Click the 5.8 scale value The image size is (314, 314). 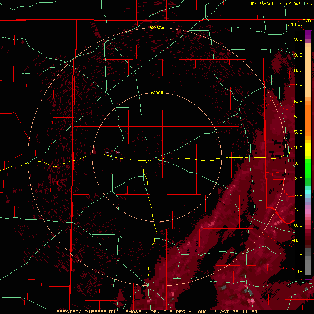[x=298, y=117]
